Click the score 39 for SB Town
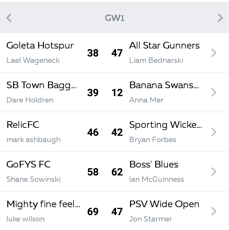This screenshot has width=229, height=230. 93,93
